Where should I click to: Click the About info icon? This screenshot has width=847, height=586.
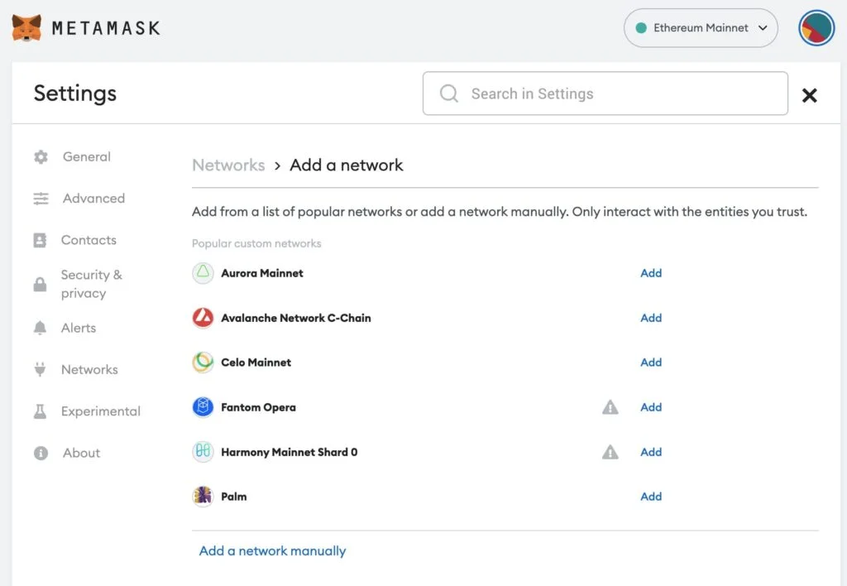click(40, 453)
